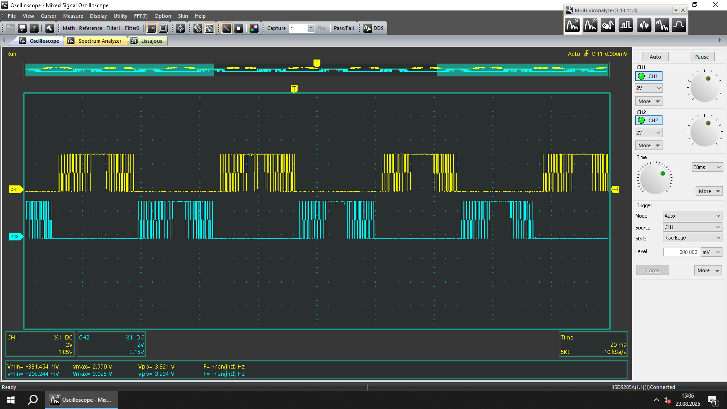Click the stop (white square) toolbar icon
Screen dimensions: 727x409
[239, 28]
